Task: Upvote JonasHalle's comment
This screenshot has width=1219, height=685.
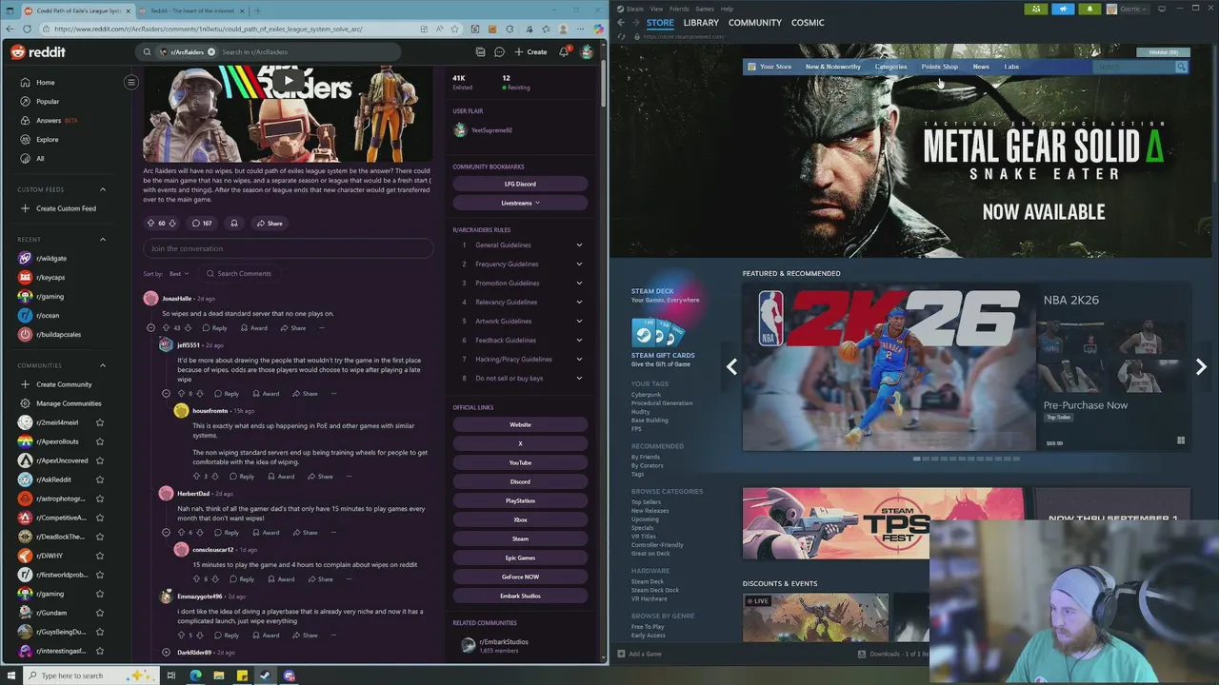Action: (x=166, y=328)
